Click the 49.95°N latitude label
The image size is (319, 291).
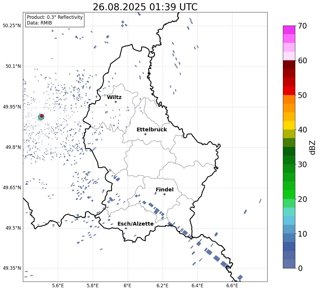12,107
